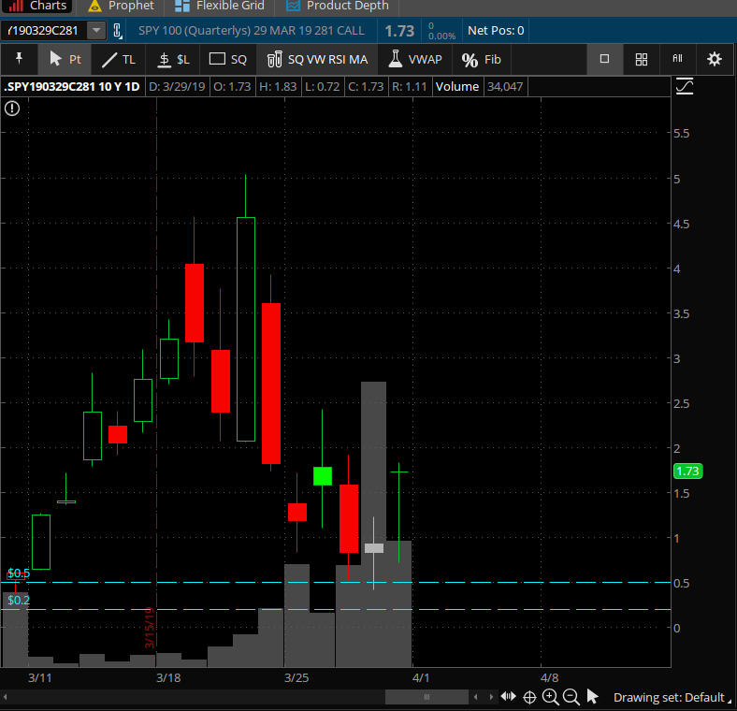
Task: Open chart settings gear icon
Action: pyautogui.click(x=715, y=59)
